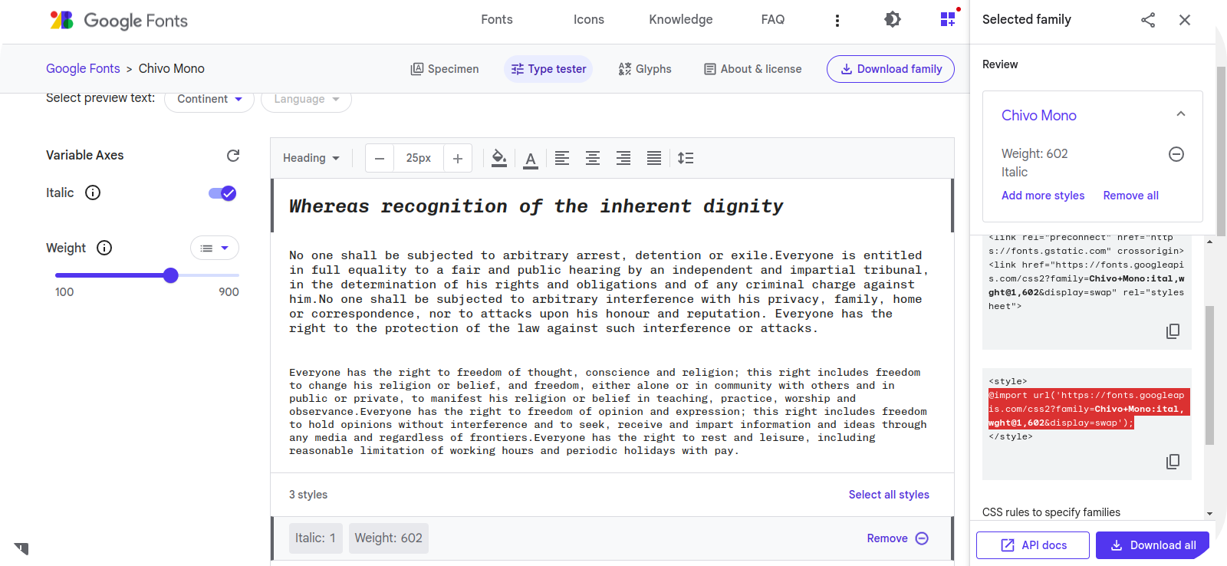The image size is (1227, 566).
Task: Go to the Fonts nav item
Action: pyautogui.click(x=497, y=20)
